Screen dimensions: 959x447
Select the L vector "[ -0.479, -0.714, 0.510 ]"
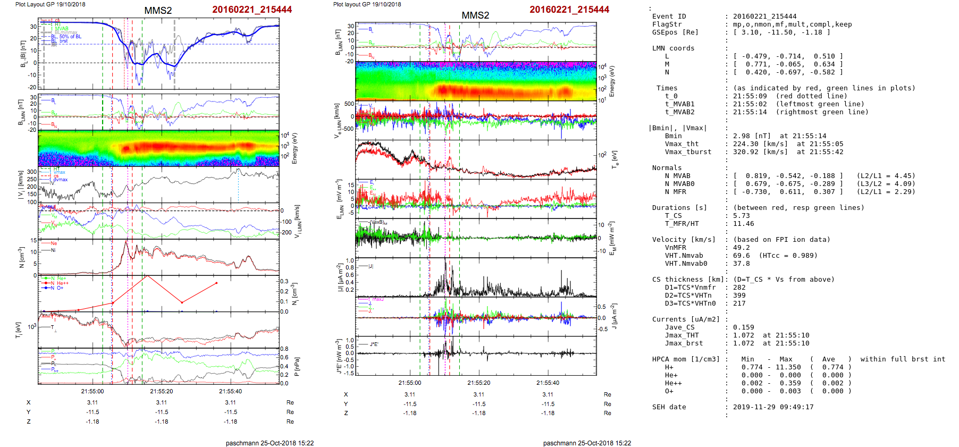(x=788, y=56)
